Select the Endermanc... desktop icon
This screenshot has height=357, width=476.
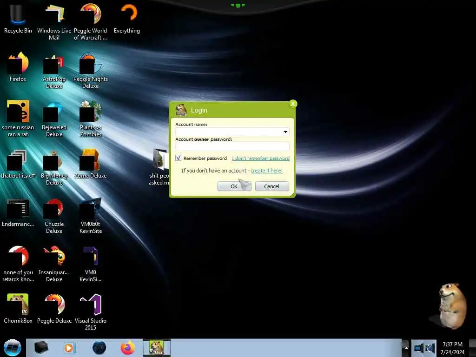tap(18, 212)
